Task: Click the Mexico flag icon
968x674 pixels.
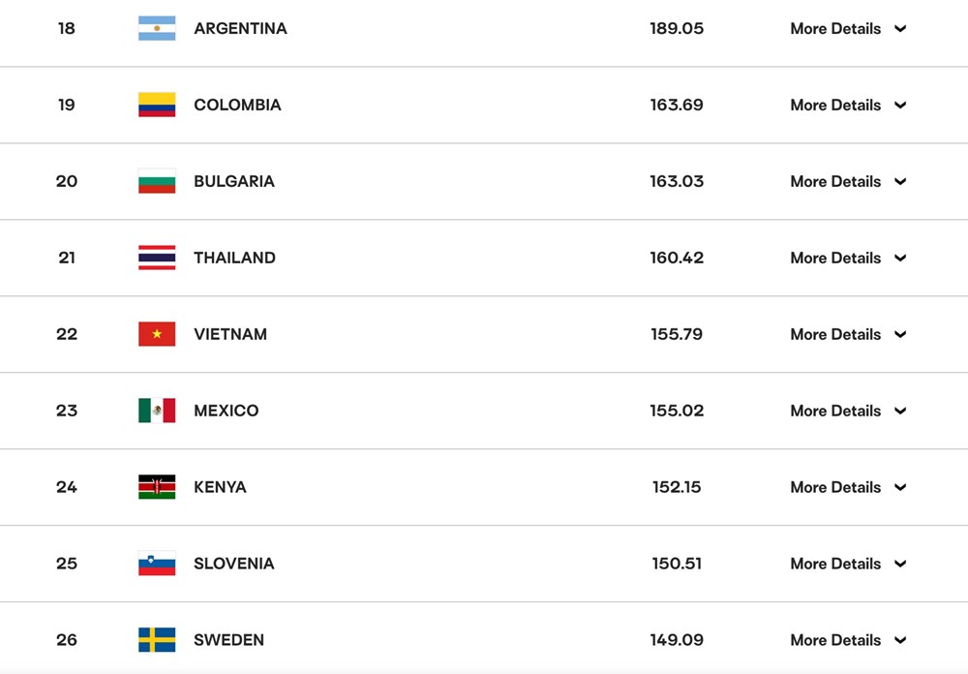Action: point(157,411)
